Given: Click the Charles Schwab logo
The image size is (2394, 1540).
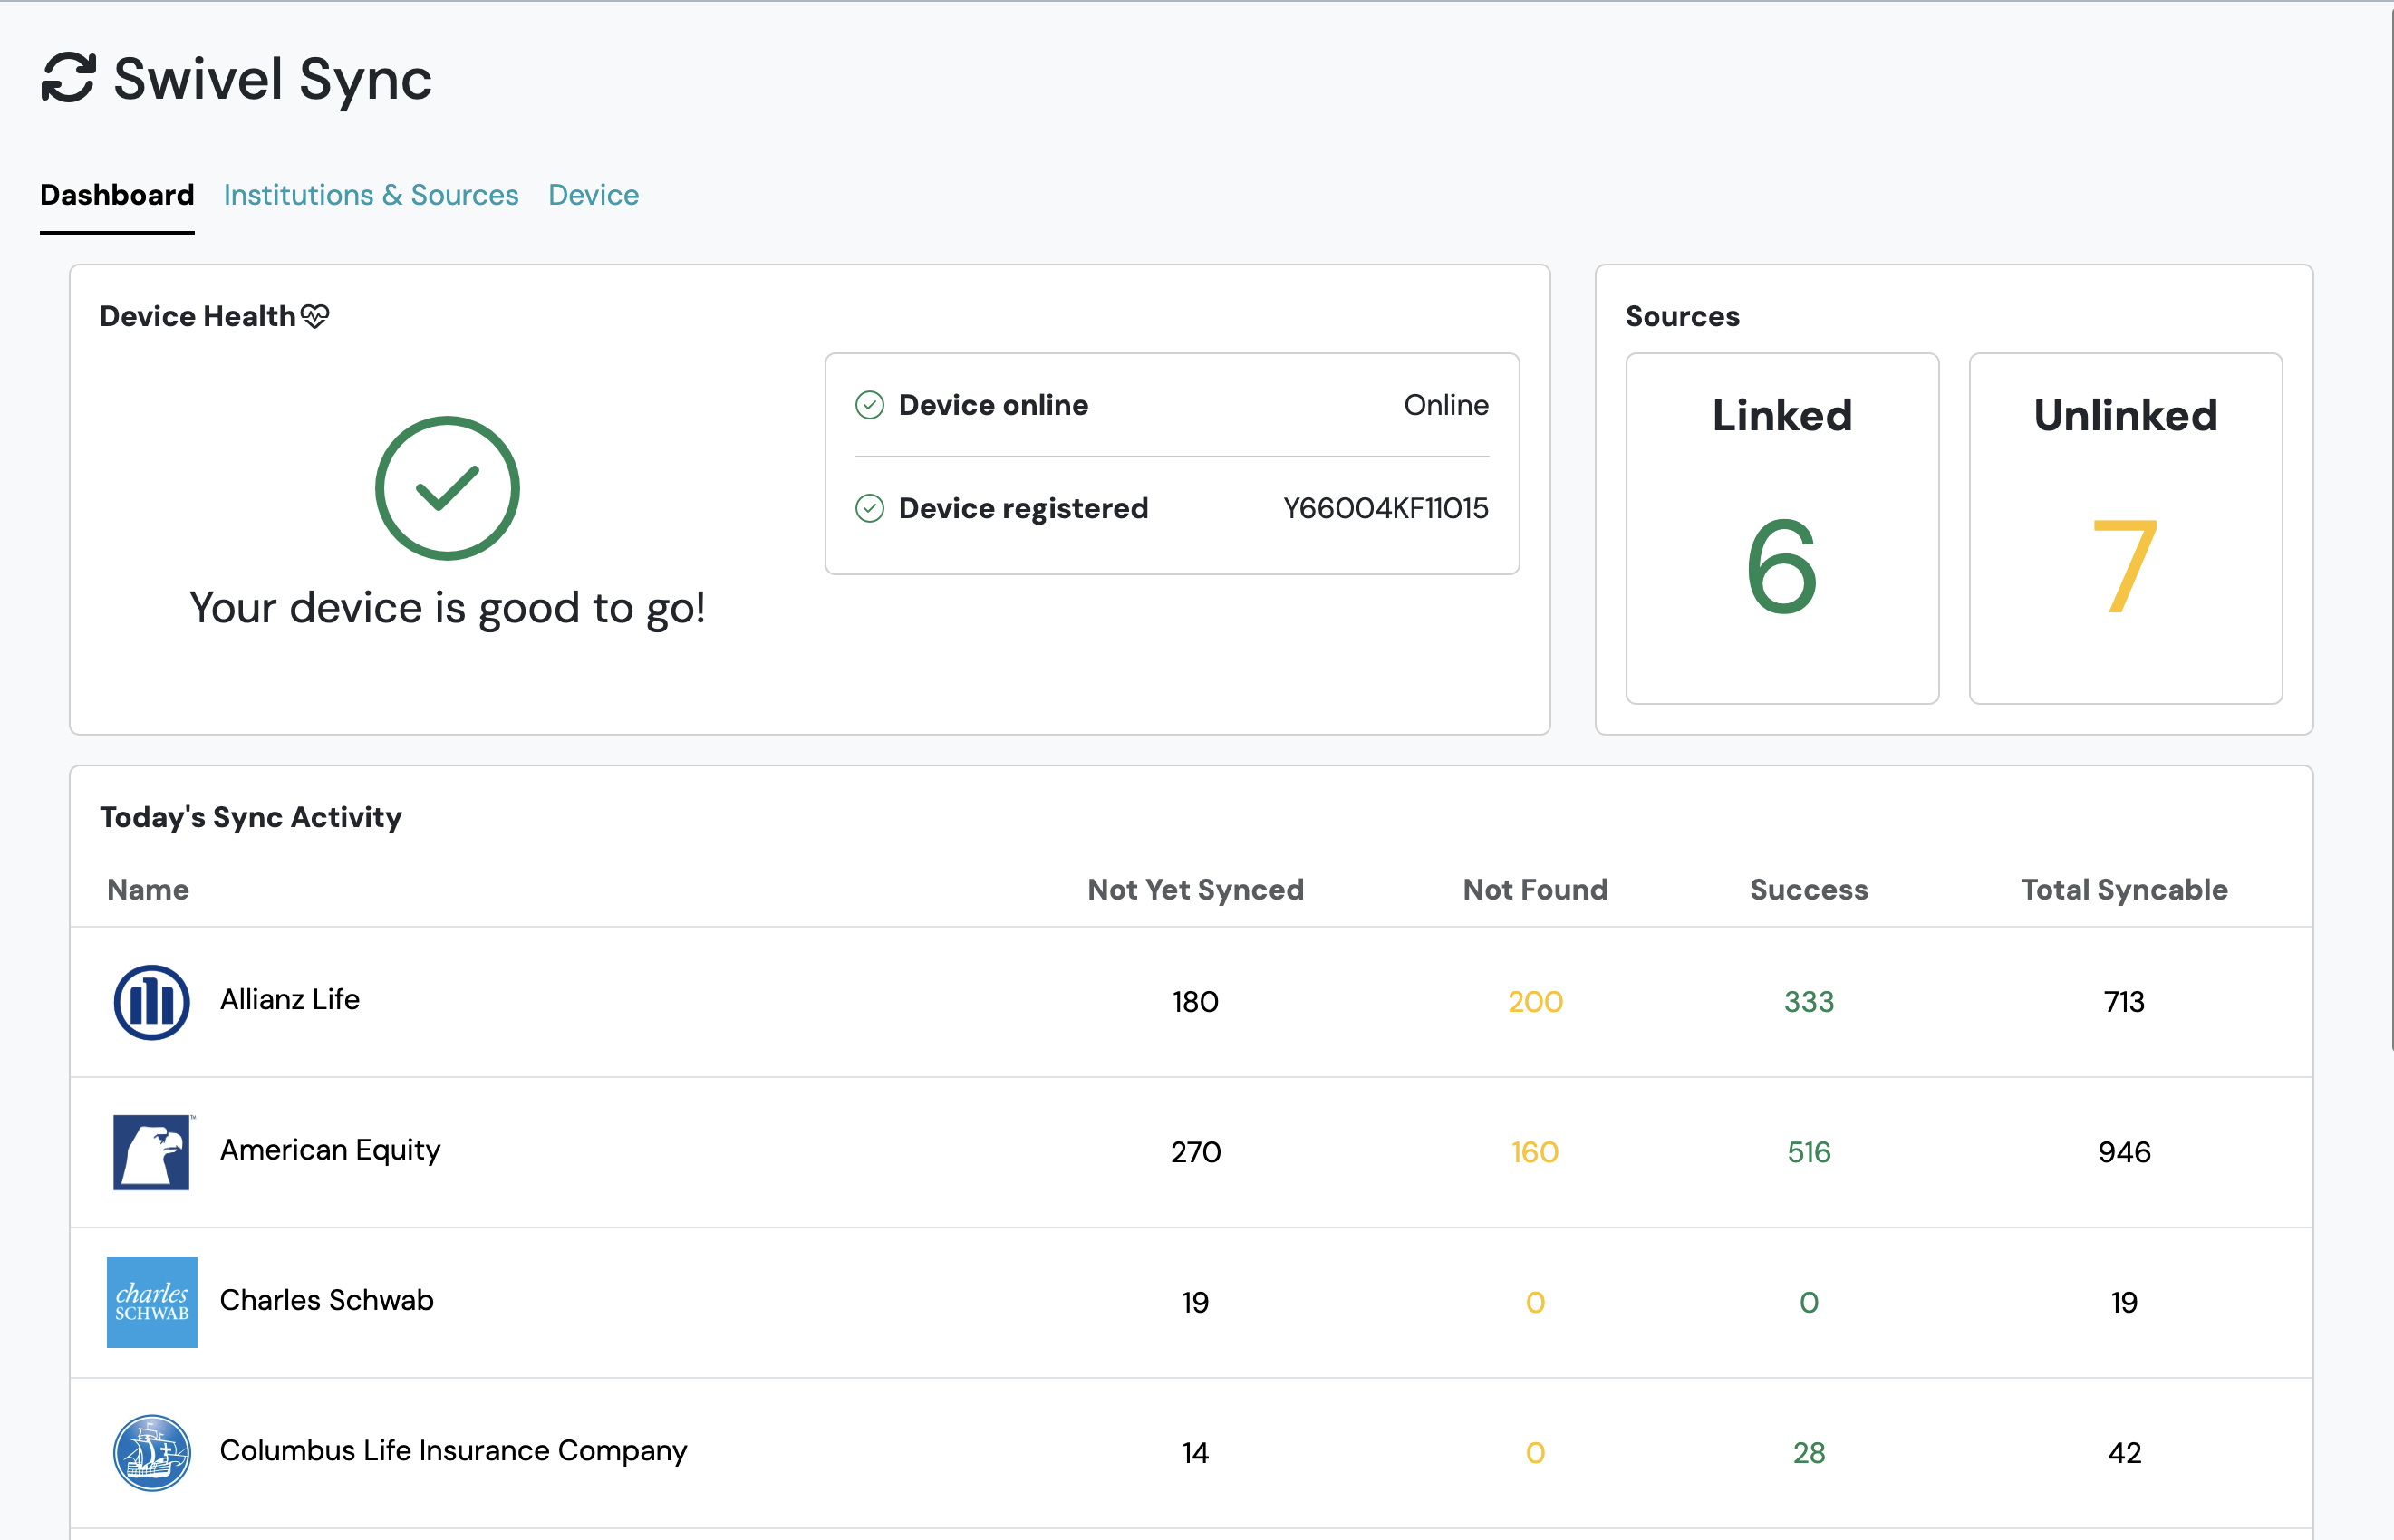Looking at the screenshot, I should pyautogui.click(x=152, y=1302).
